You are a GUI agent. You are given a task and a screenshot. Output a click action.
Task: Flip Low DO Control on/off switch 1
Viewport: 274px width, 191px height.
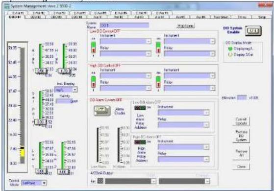pos(94,48)
